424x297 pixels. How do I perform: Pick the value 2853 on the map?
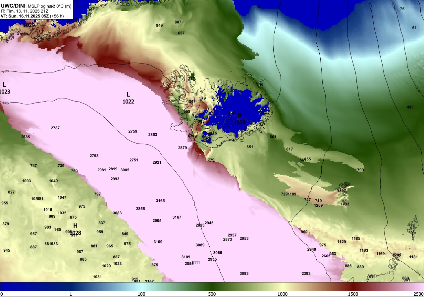click(153, 135)
